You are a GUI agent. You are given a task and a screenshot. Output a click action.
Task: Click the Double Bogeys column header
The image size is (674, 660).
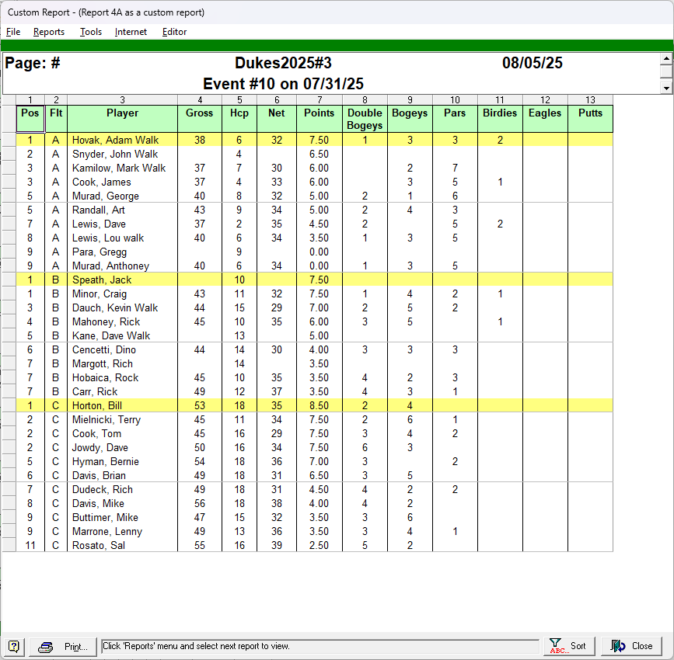365,118
